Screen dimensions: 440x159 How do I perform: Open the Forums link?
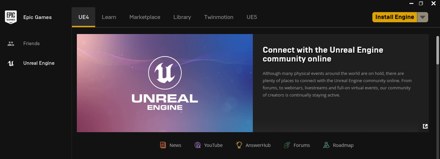pos(297,145)
